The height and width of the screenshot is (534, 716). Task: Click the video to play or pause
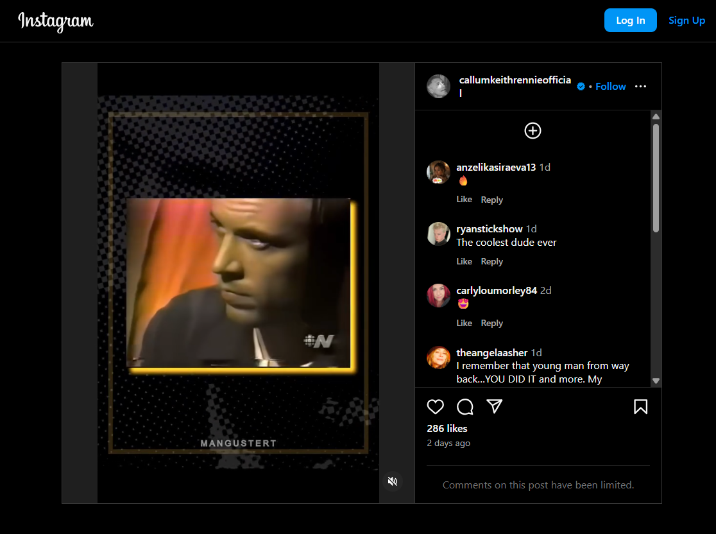pyautogui.click(x=238, y=283)
